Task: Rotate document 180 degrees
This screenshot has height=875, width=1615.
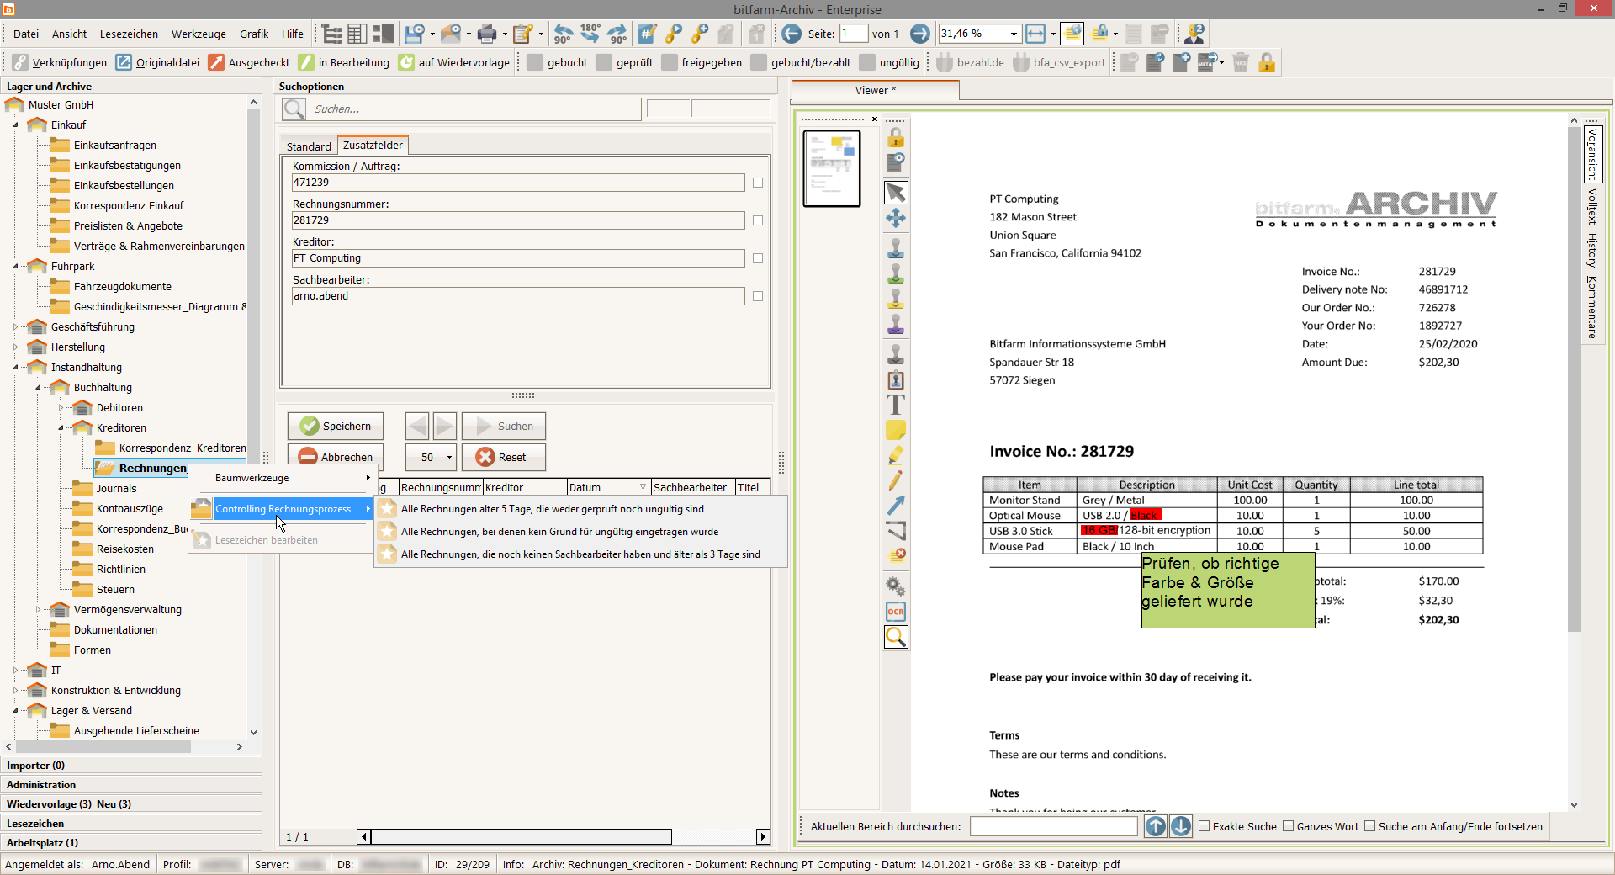Action: (590, 34)
